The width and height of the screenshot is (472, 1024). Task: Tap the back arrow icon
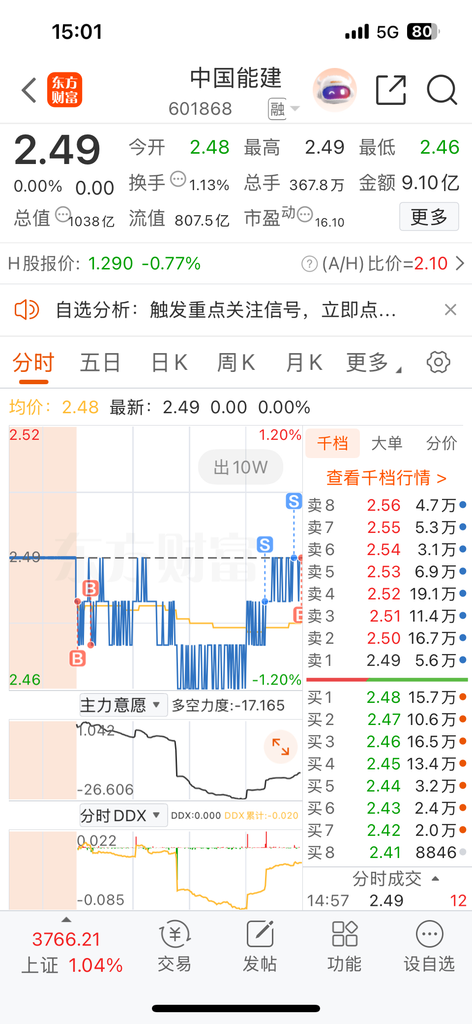[x=29, y=90]
